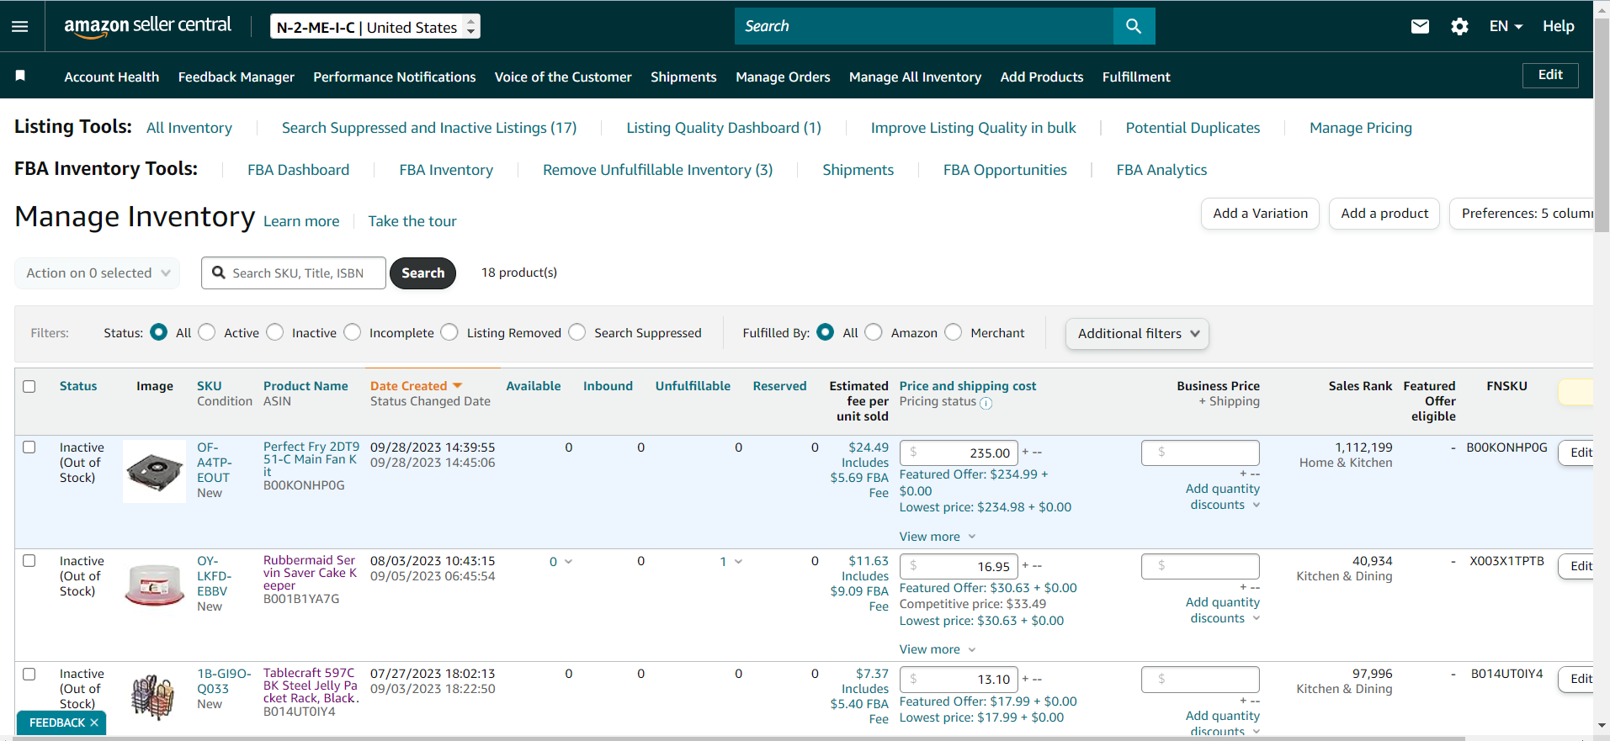Select Fulfilled By Amazon radio
Viewport: 1610px width, 741px height.
(874, 332)
